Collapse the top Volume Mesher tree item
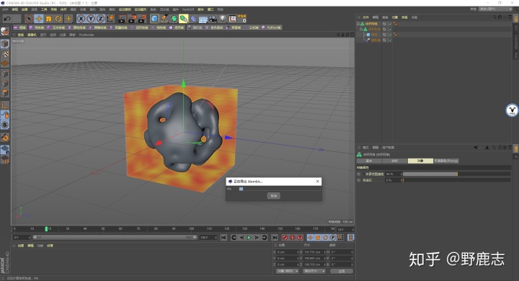 point(358,24)
